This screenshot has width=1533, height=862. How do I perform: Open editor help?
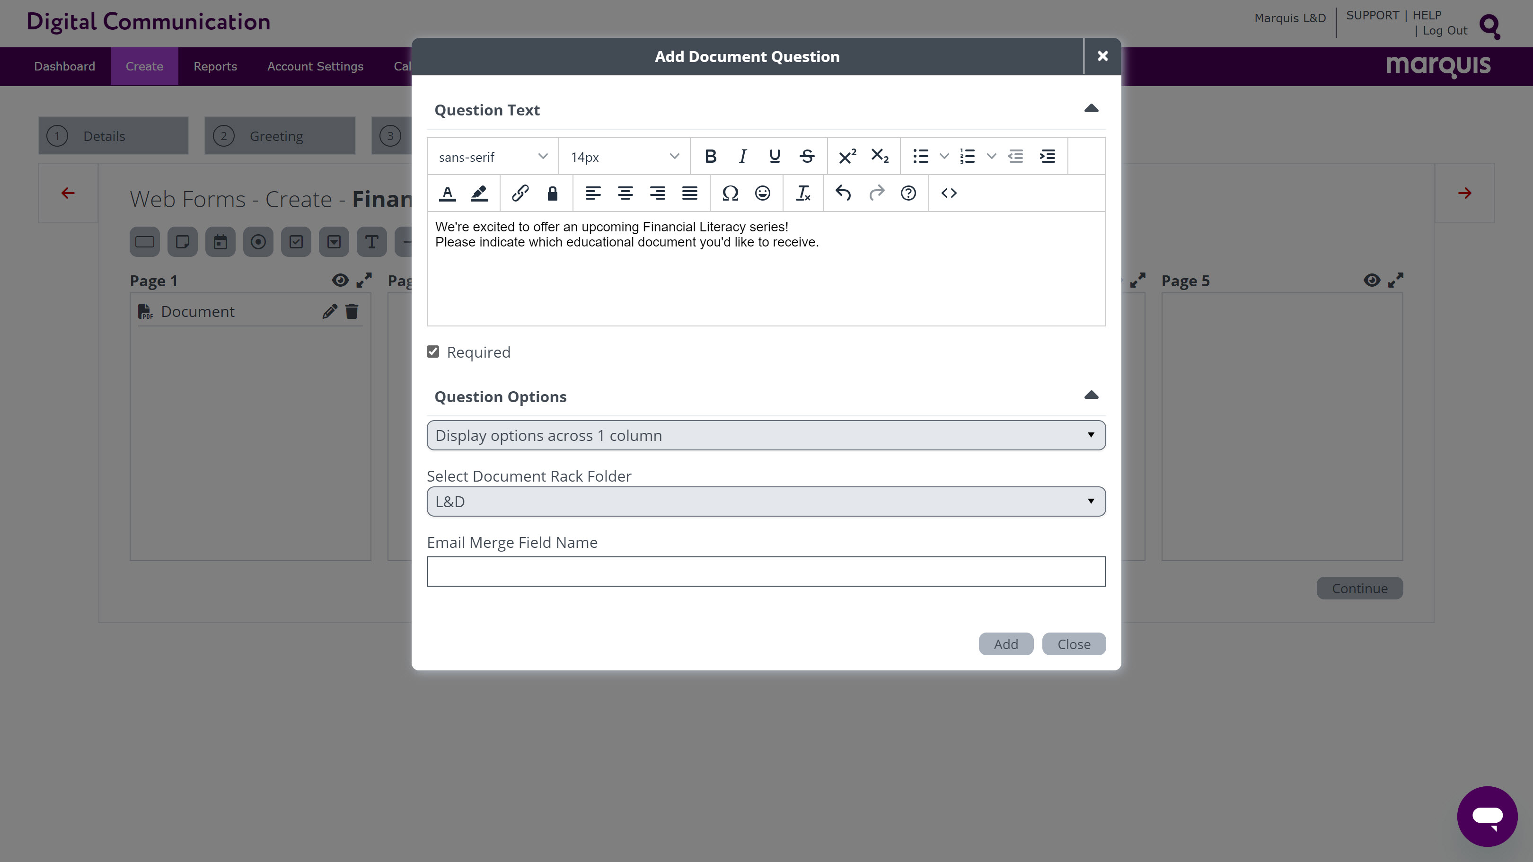tap(908, 194)
